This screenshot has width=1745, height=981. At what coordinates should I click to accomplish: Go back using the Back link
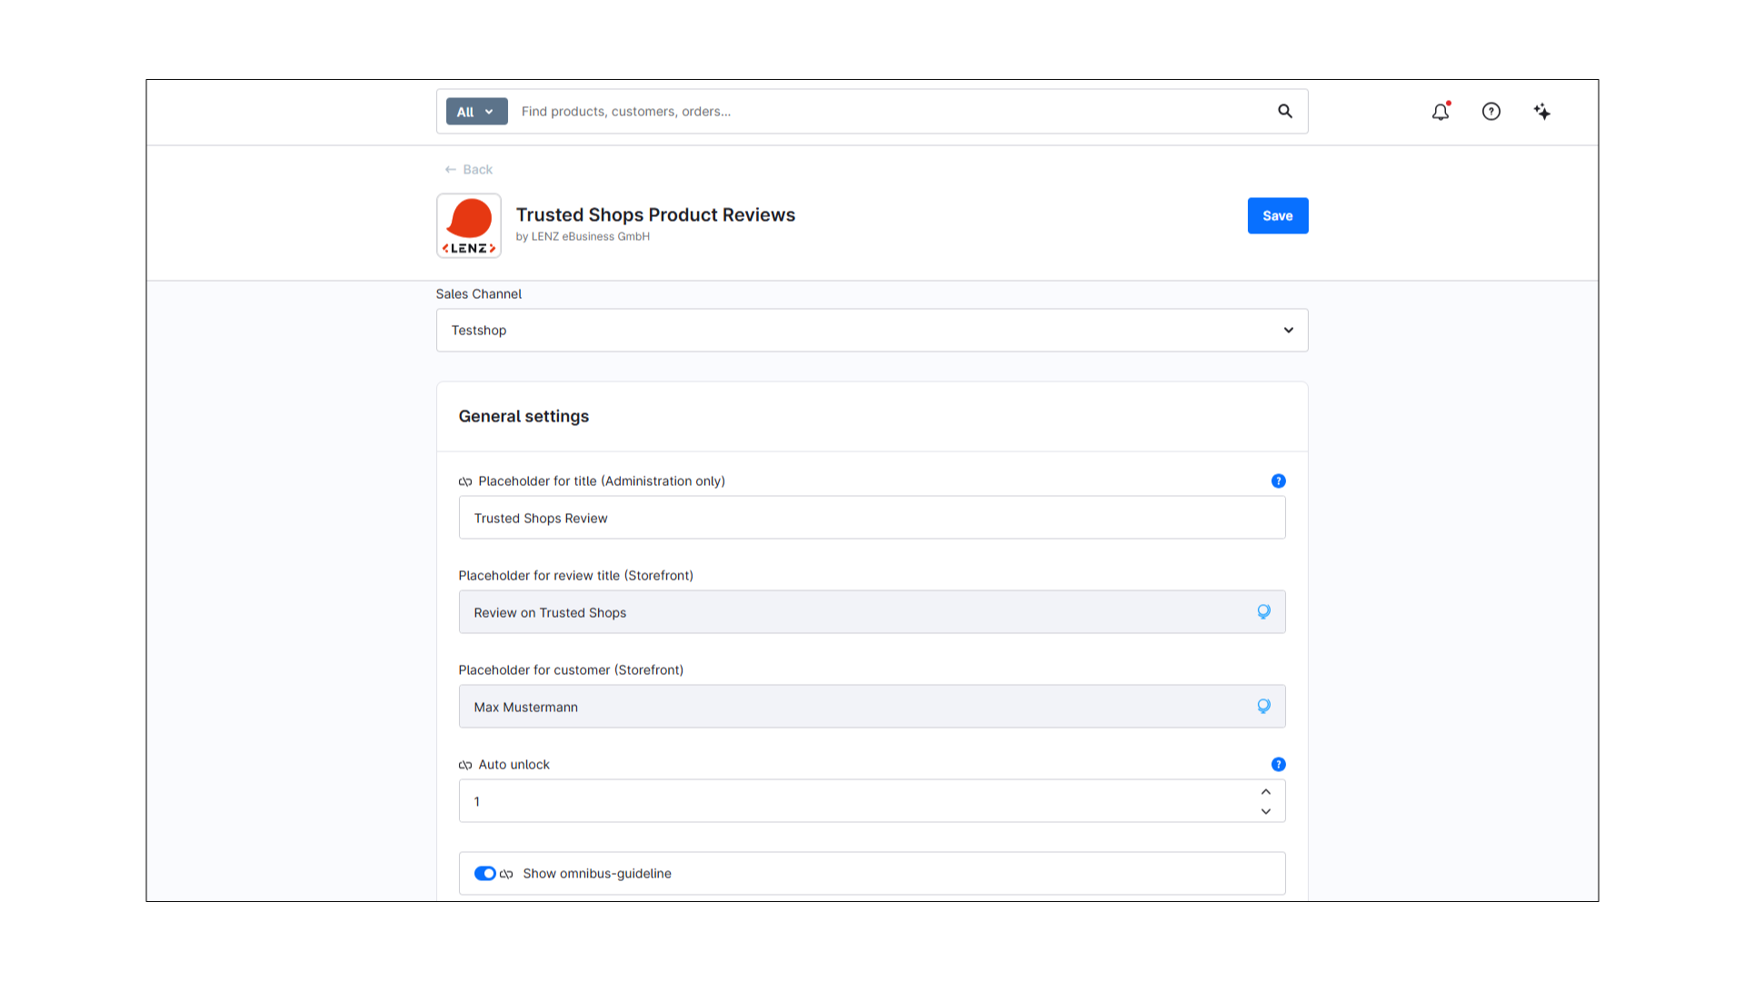pyautogui.click(x=469, y=170)
